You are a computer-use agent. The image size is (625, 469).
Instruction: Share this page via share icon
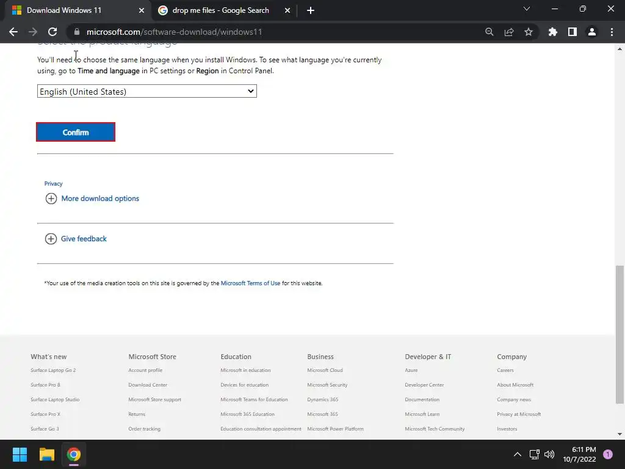click(508, 32)
